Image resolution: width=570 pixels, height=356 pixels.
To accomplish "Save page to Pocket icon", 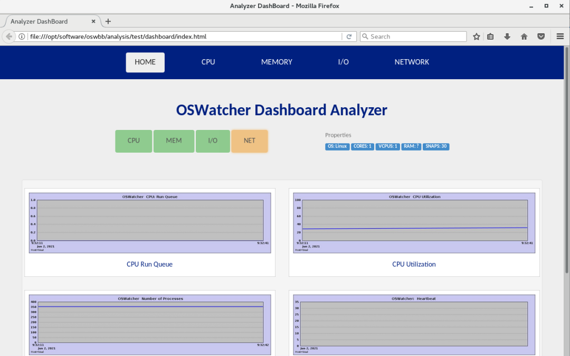I will click(x=541, y=36).
